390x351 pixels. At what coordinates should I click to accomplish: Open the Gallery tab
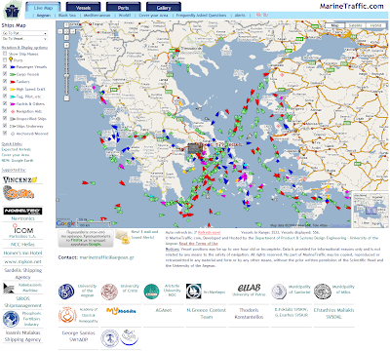point(164,8)
